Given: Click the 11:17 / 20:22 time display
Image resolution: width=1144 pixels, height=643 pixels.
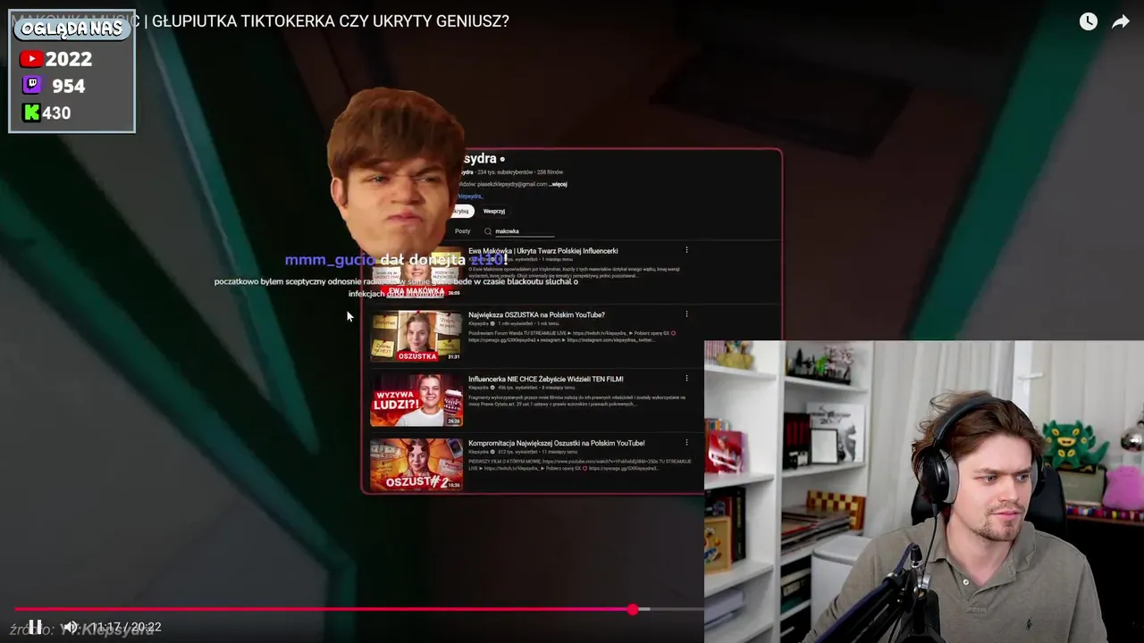Looking at the screenshot, I should tap(125, 627).
